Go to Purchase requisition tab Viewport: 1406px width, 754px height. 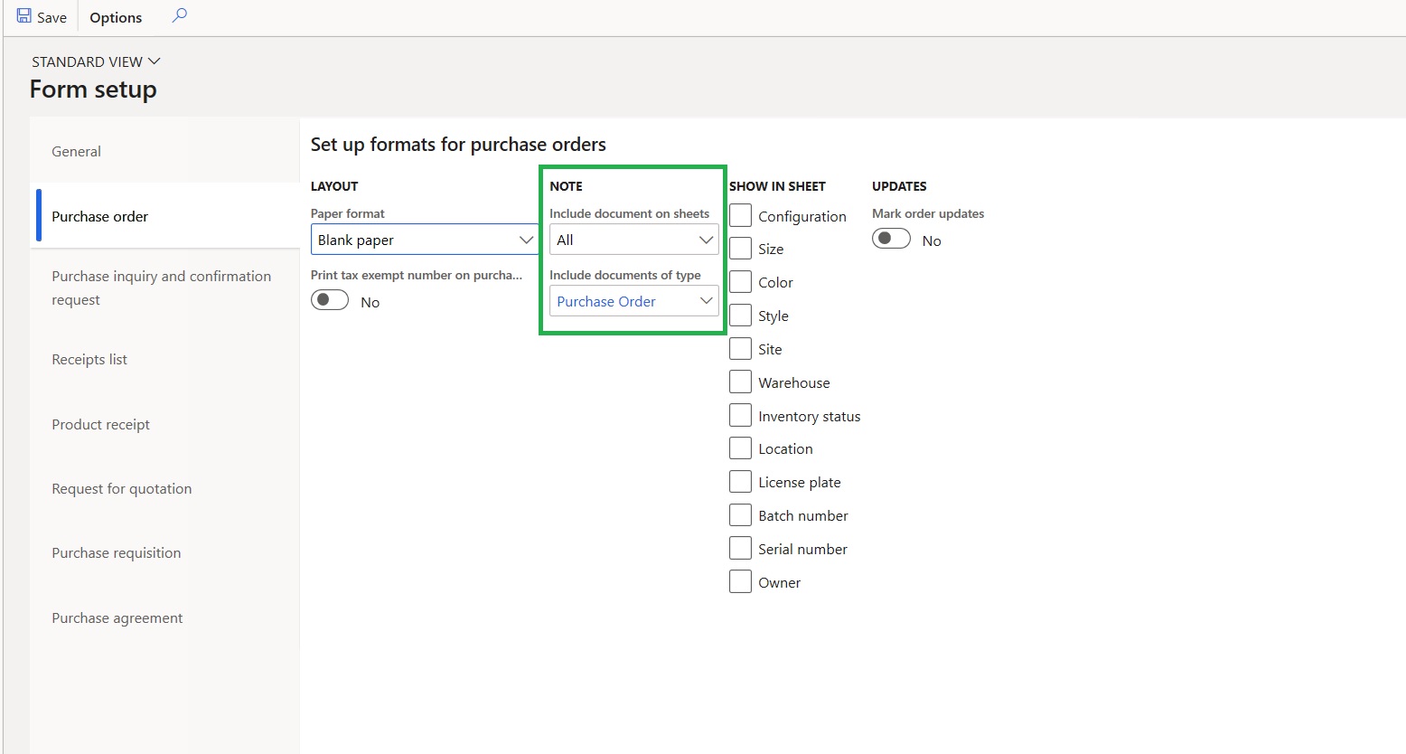click(116, 552)
